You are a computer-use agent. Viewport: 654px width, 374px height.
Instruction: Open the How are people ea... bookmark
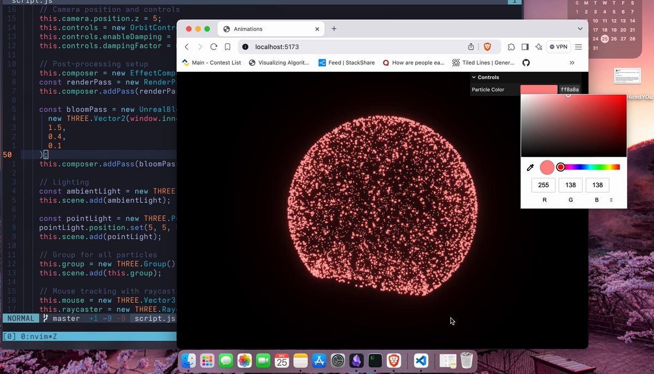413,63
